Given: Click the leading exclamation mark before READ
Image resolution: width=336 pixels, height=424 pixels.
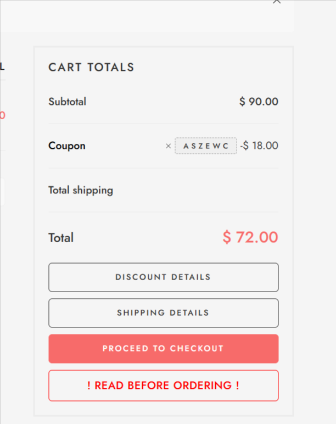Looking at the screenshot, I should [89, 386].
